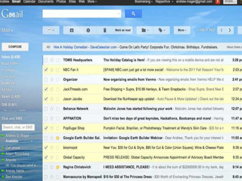Click the blue search magnifier button

tap(134, 14)
